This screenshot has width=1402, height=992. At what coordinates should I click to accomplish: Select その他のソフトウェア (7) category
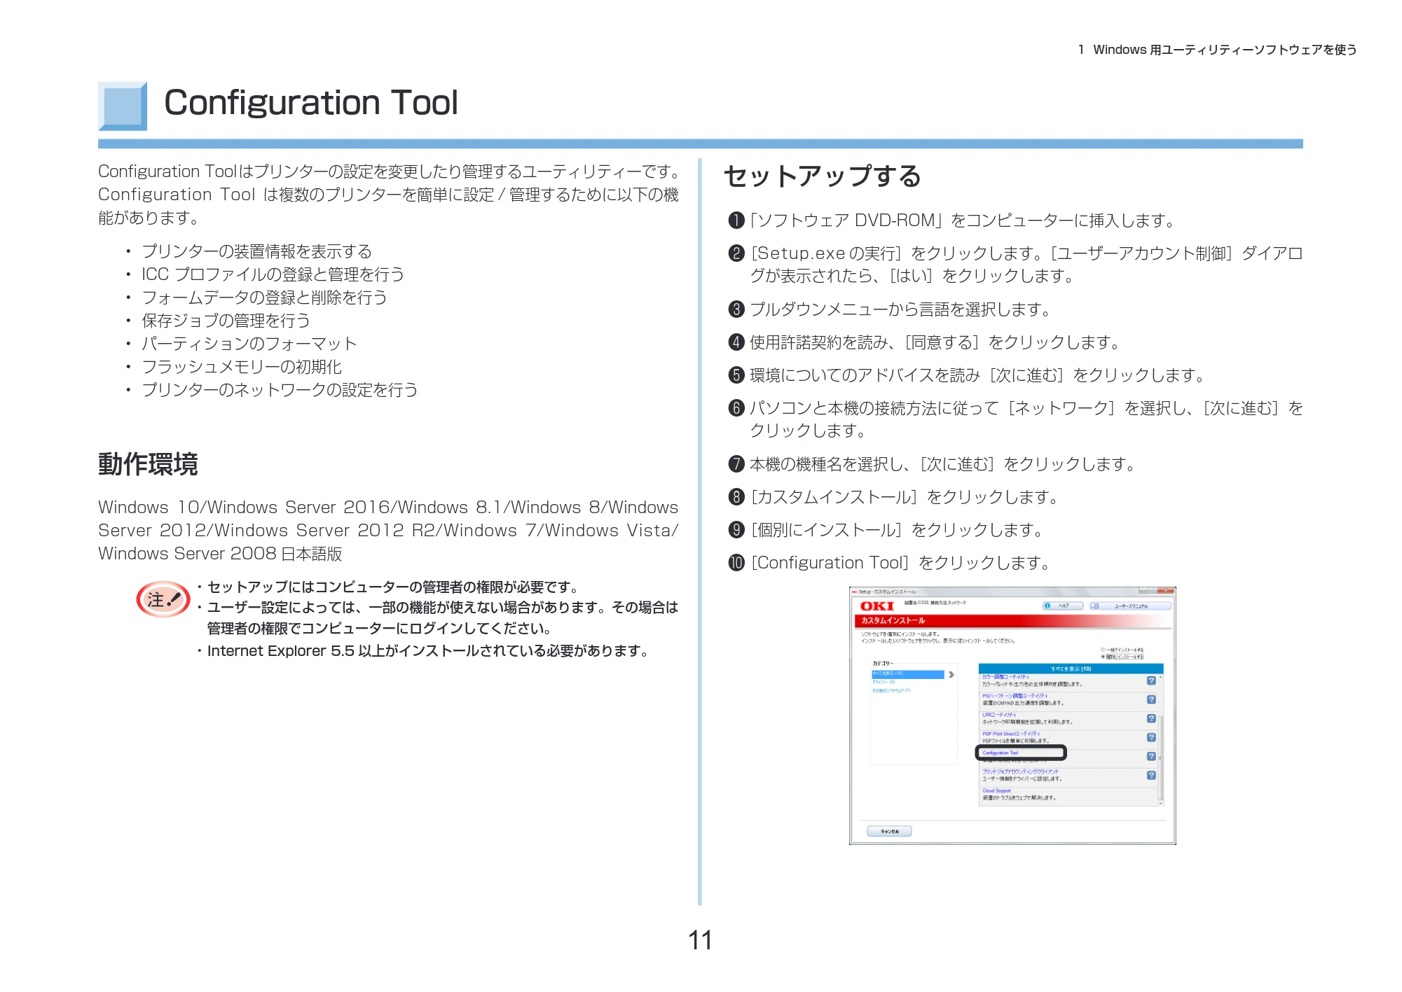pos(891,690)
